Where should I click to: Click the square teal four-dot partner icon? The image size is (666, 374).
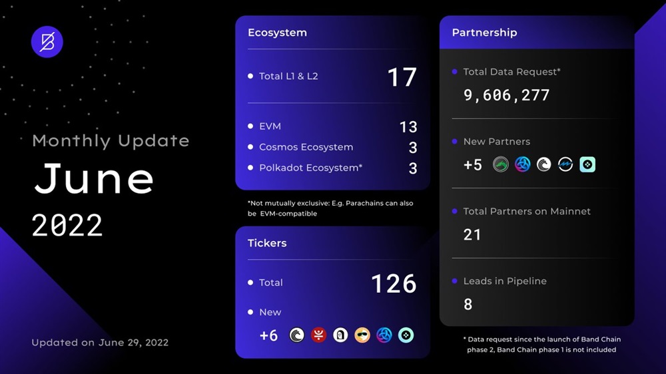coord(587,164)
